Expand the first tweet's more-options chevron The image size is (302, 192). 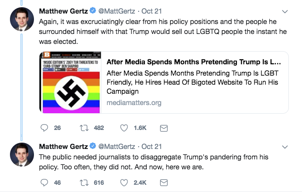(x=285, y=11)
